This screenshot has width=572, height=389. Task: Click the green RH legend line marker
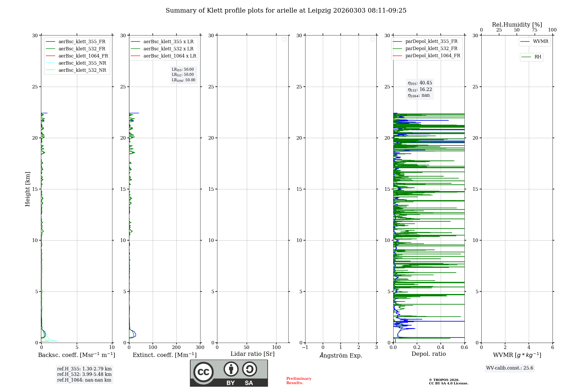click(526, 57)
